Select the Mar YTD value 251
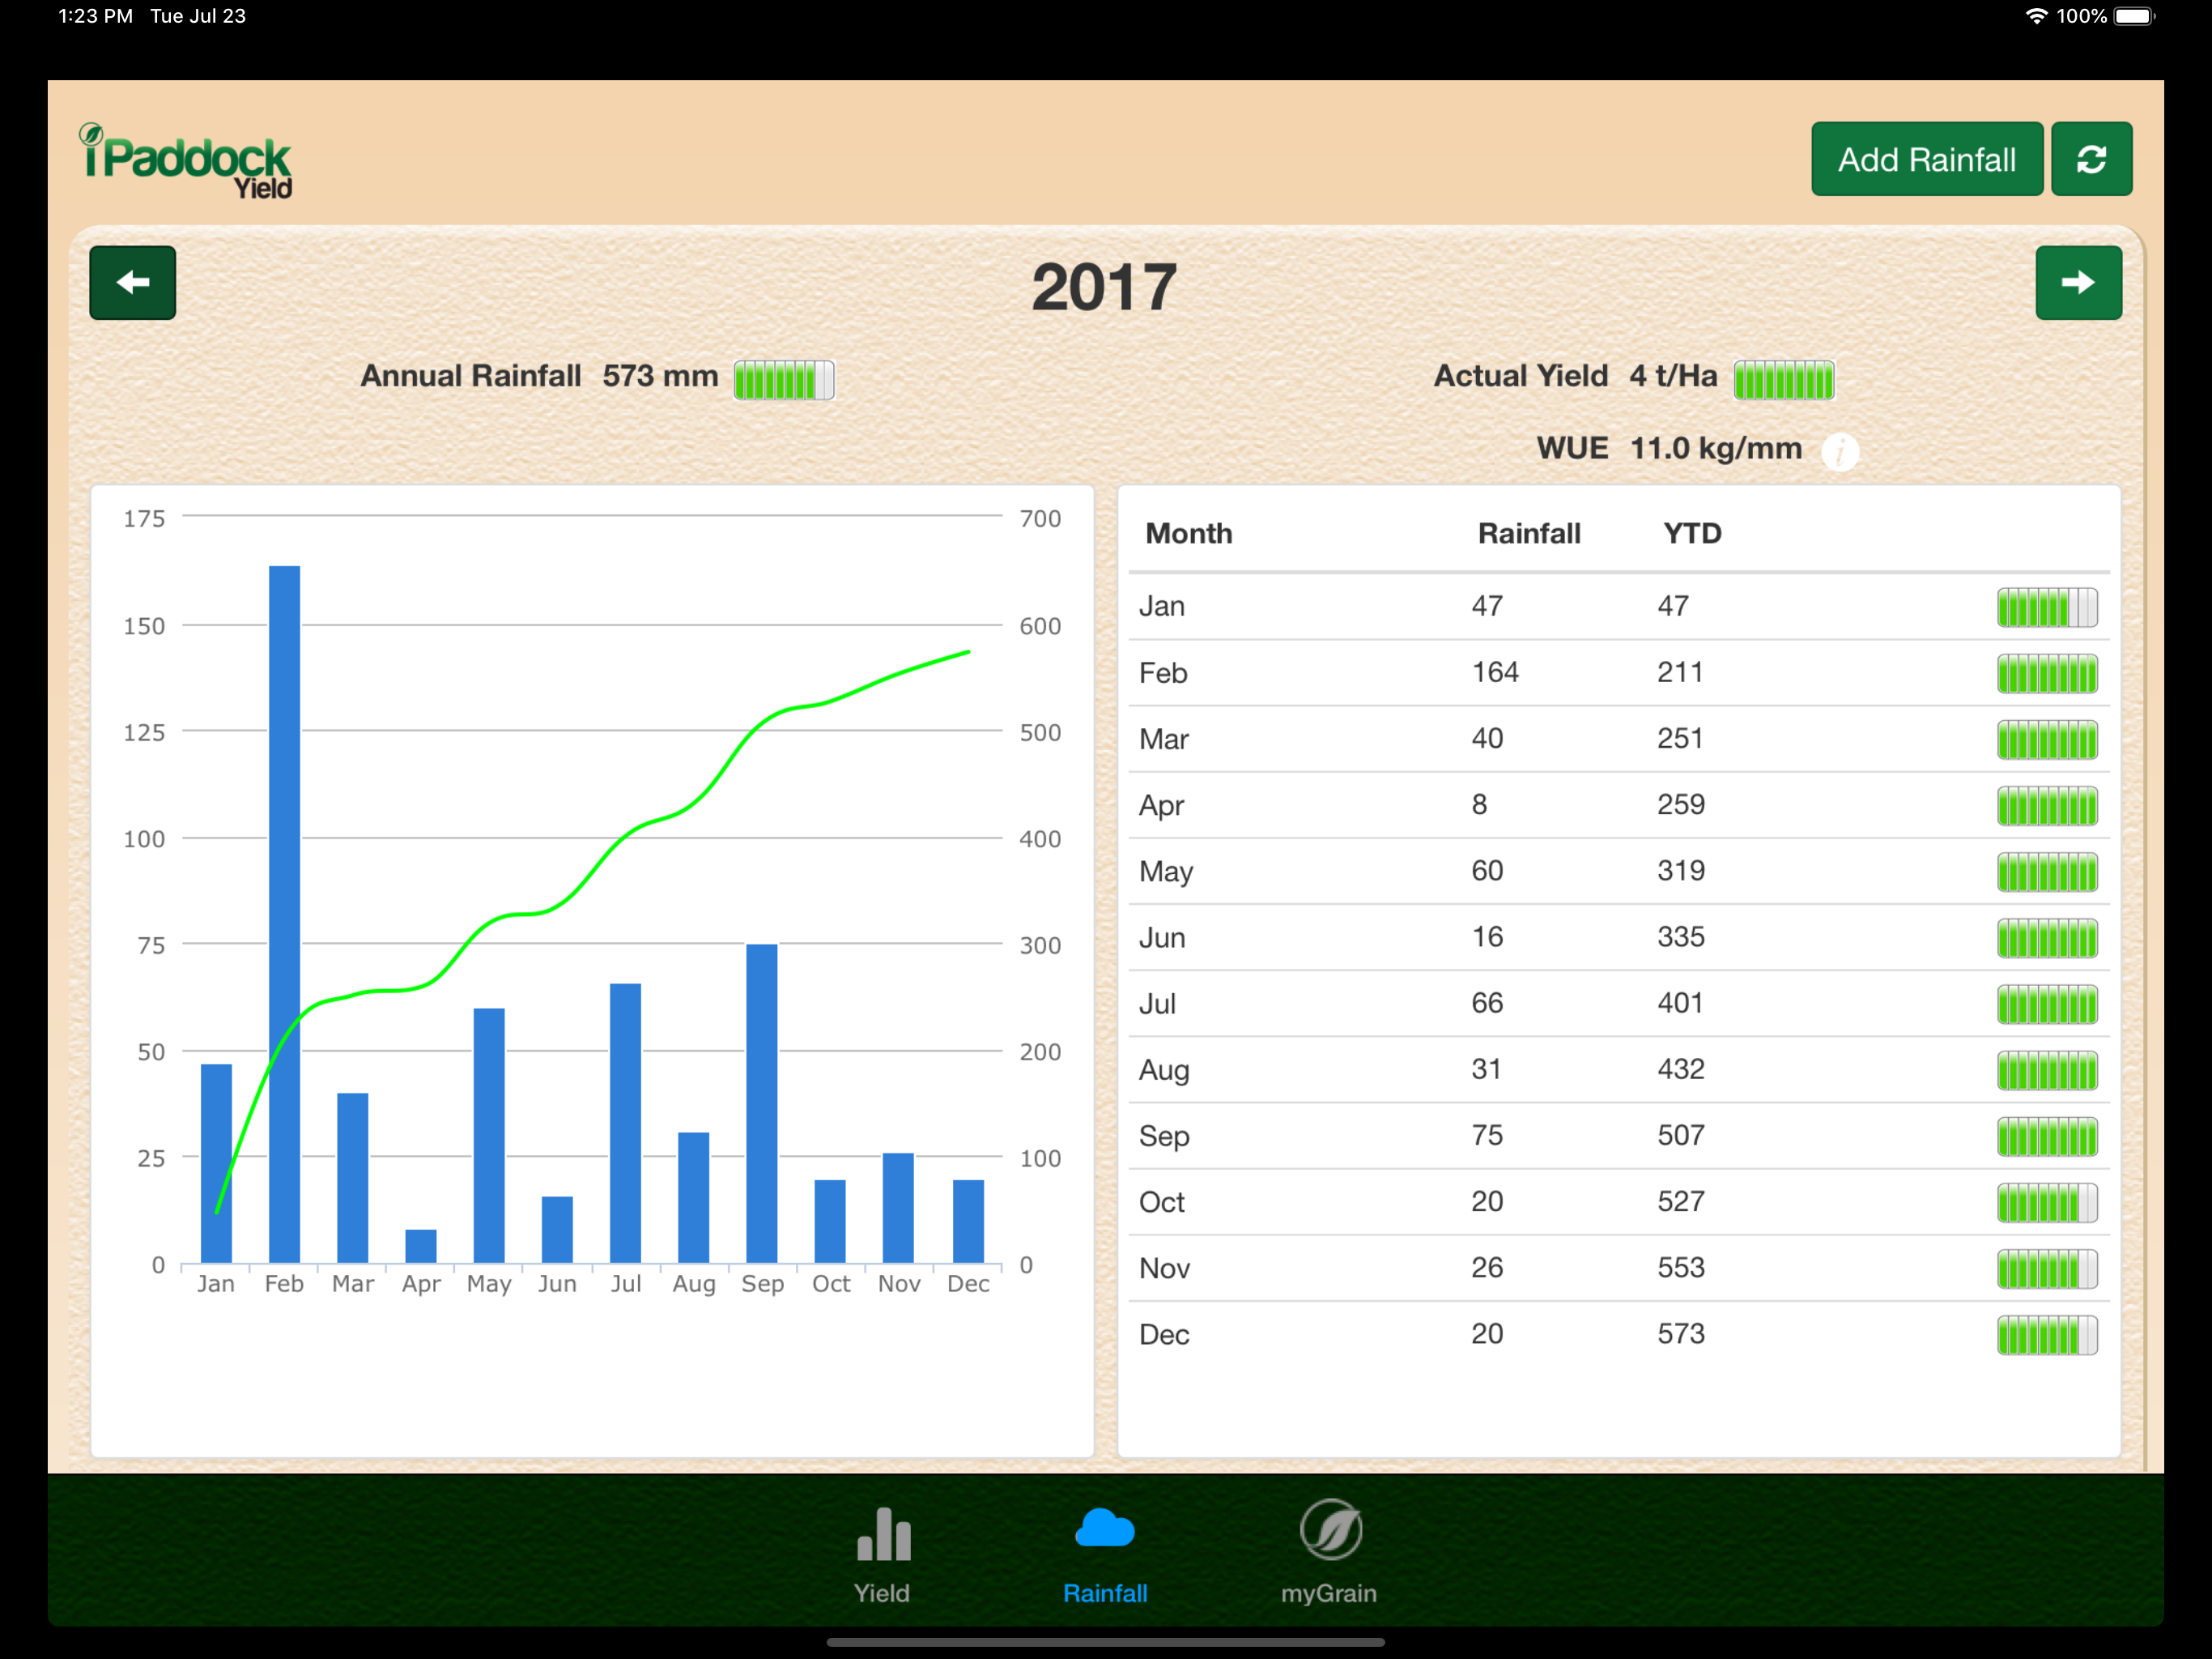Viewport: 2212px width, 1659px height. 1680,739
